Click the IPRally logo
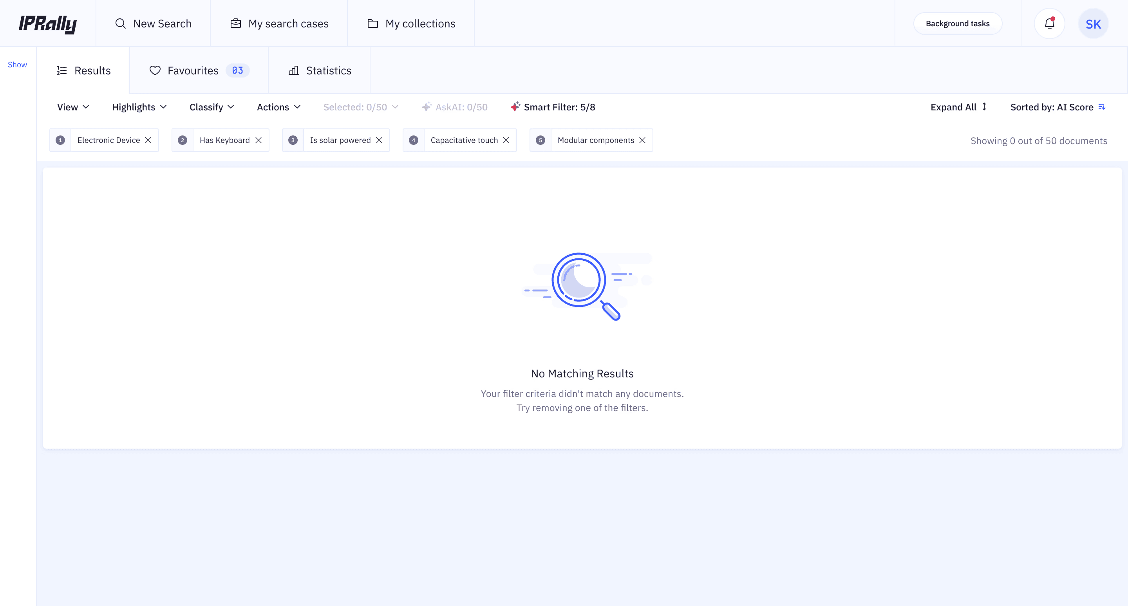The height and width of the screenshot is (606, 1128). (x=47, y=23)
